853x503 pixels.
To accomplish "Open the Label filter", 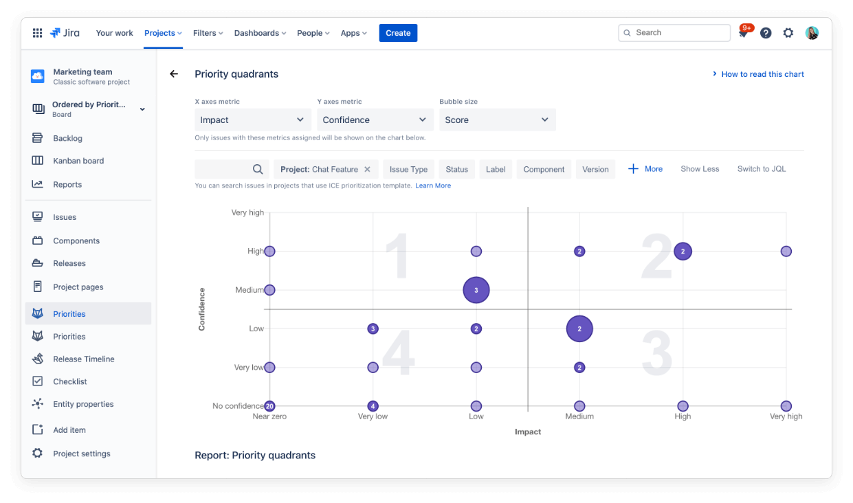I will 496,169.
